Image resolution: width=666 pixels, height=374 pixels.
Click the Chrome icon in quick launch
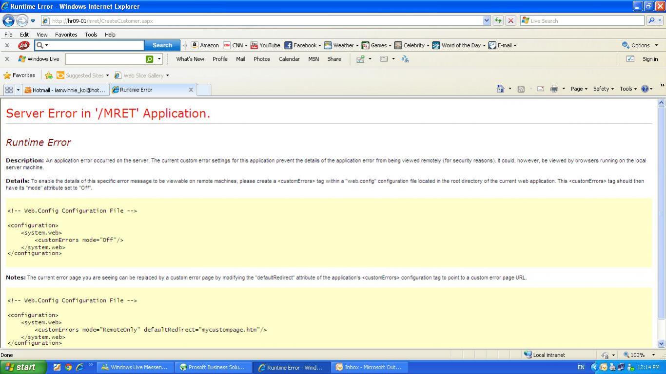[x=68, y=367]
